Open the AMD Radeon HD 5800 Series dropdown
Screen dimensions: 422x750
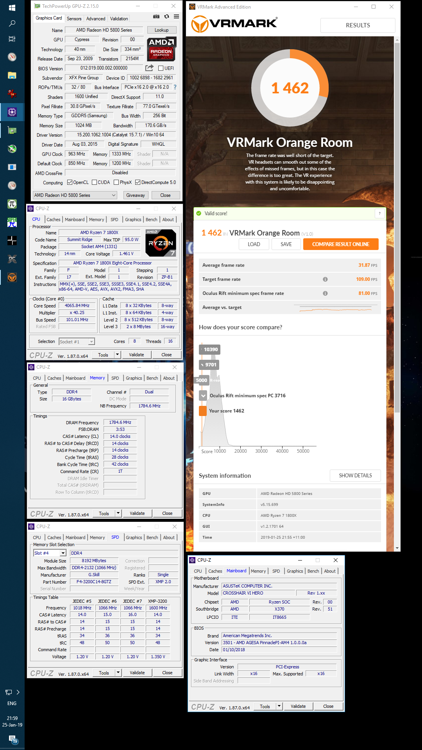(75, 195)
